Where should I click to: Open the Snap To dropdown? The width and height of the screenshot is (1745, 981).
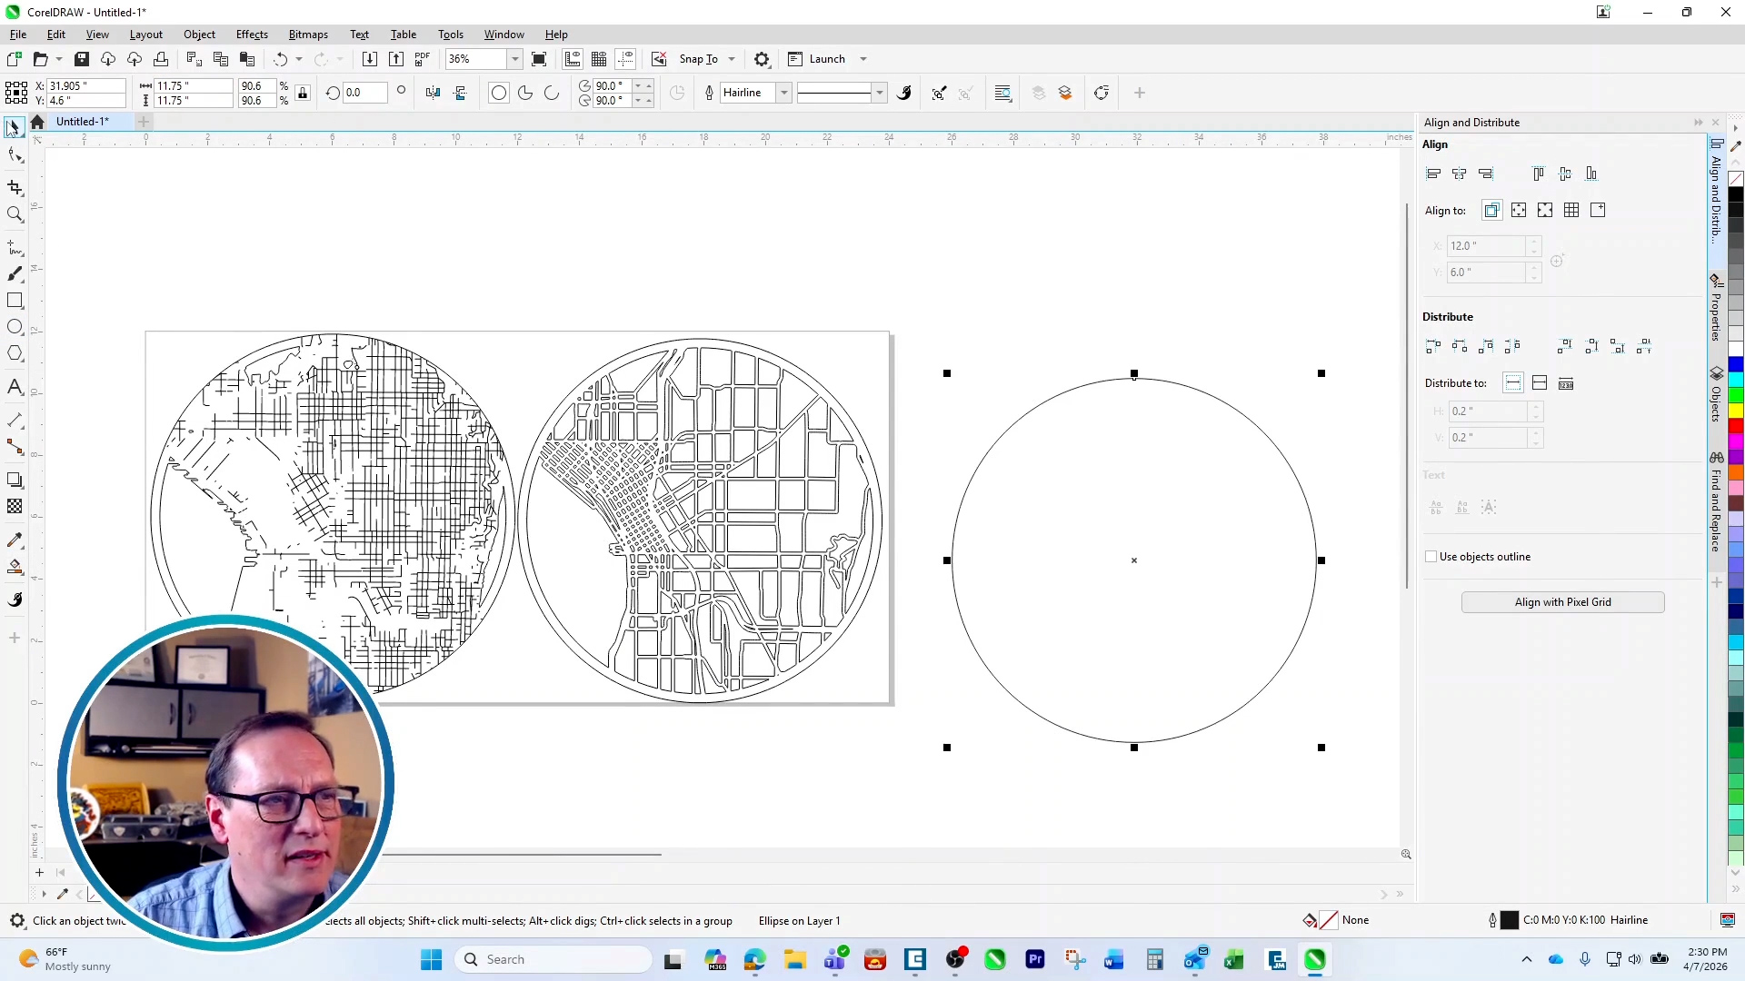pyautogui.click(x=733, y=59)
